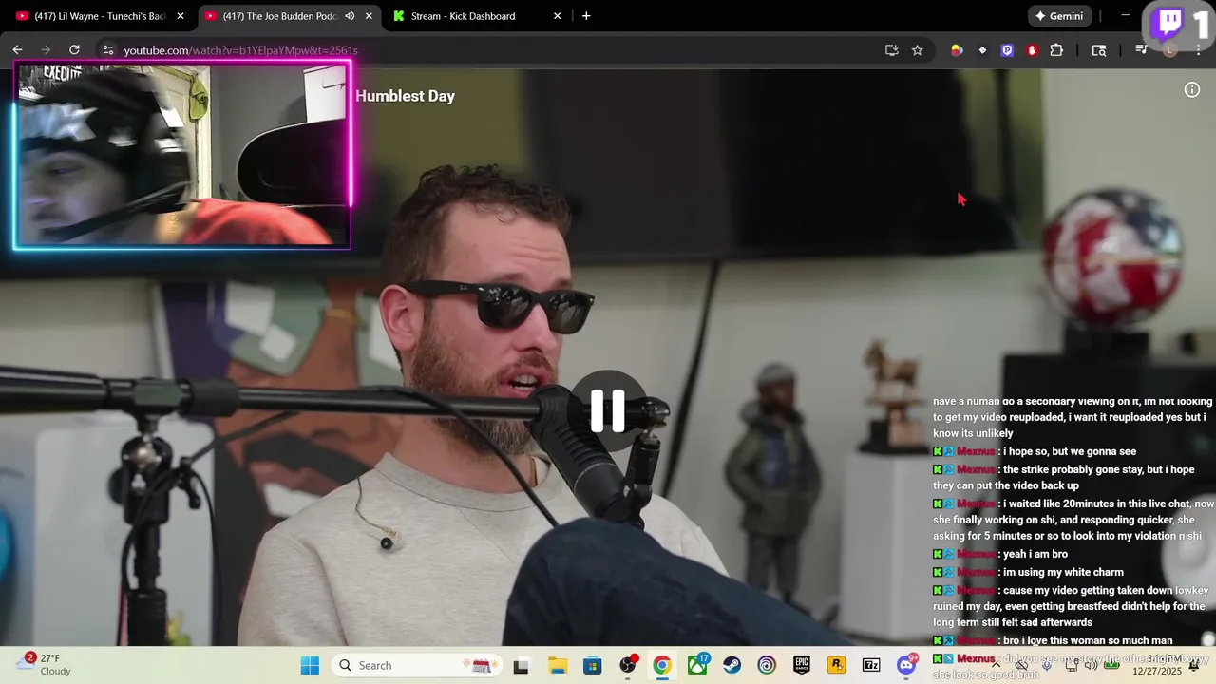Close the Kick Dashboard tab
The image size is (1216, 684).
pos(558,16)
